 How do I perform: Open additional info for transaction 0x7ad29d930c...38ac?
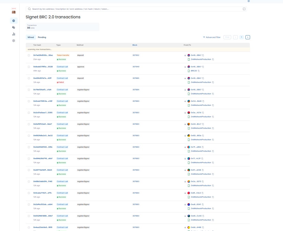click(29, 55)
